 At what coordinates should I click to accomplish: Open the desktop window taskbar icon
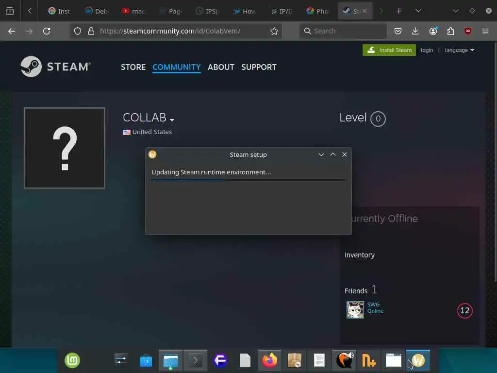(393, 360)
